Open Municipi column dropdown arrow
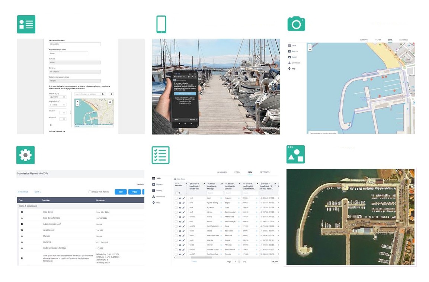Viewport: 429px width, 282px height. tap(222, 184)
